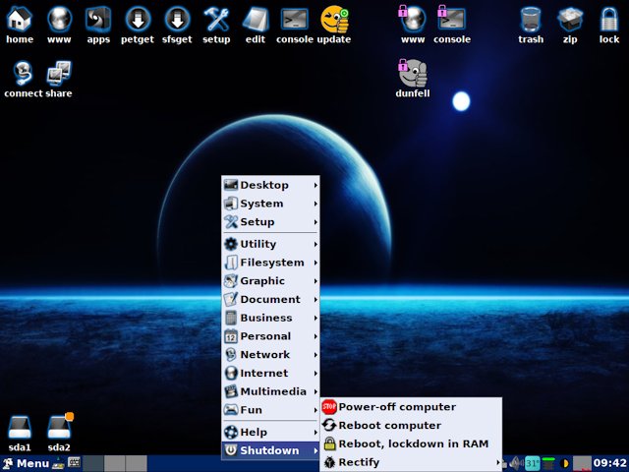Image resolution: width=629 pixels, height=472 pixels.
Task: Click the half-moon tray icon
Action: click(x=564, y=463)
